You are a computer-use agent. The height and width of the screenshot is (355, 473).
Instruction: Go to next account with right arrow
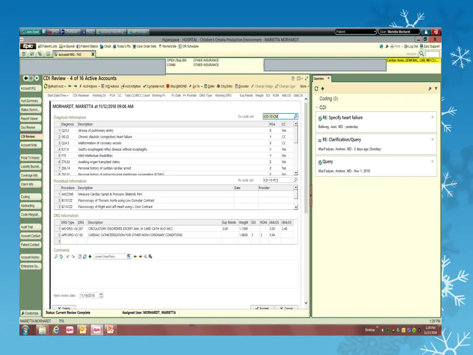(75, 86)
